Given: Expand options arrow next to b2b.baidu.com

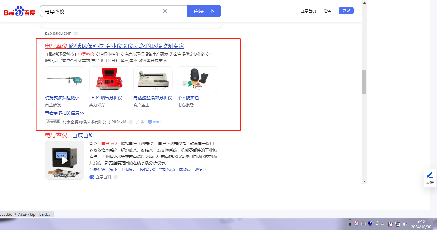Looking at the screenshot, I should (x=76, y=33).
